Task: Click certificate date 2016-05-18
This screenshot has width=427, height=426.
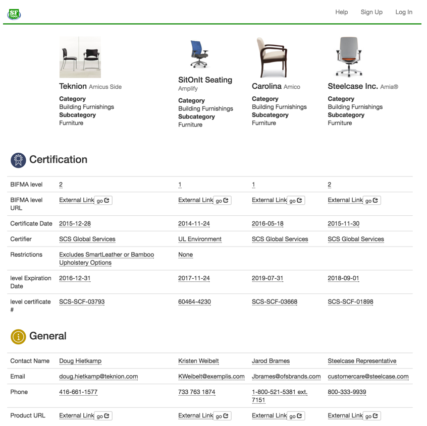Action: point(268,224)
